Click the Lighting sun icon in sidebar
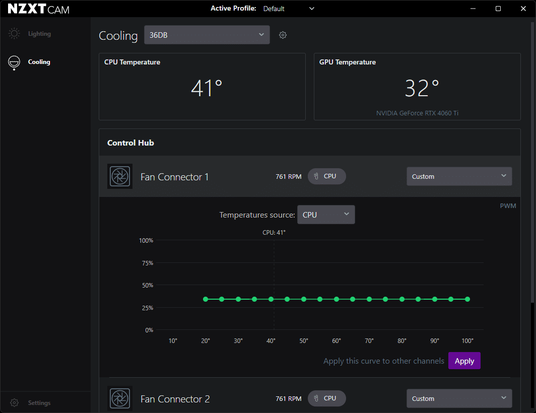Viewport: 536px width, 413px height. (x=14, y=34)
